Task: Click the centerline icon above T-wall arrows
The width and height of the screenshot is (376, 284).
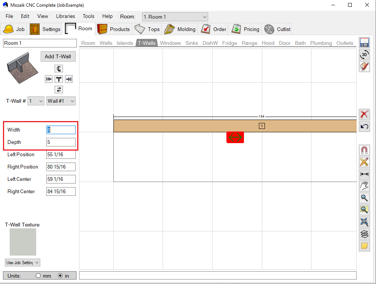Action: point(59,69)
